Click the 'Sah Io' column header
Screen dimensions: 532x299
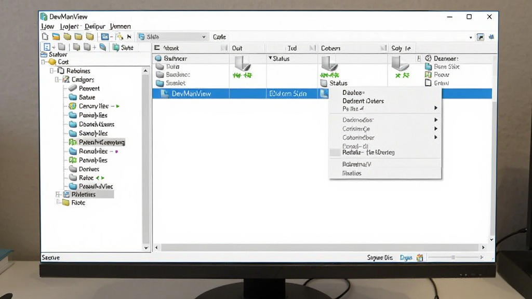pyautogui.click(x=402, y=48)
